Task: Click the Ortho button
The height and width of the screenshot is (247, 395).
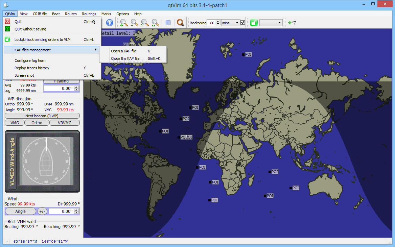Action: tap(37, 123)
